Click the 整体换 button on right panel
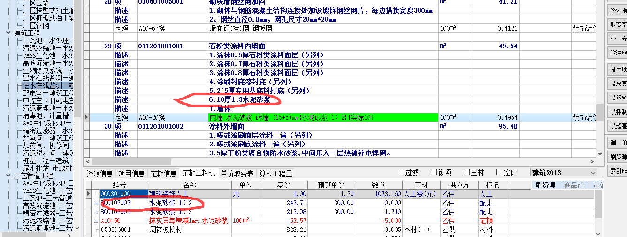 [618, 10]
